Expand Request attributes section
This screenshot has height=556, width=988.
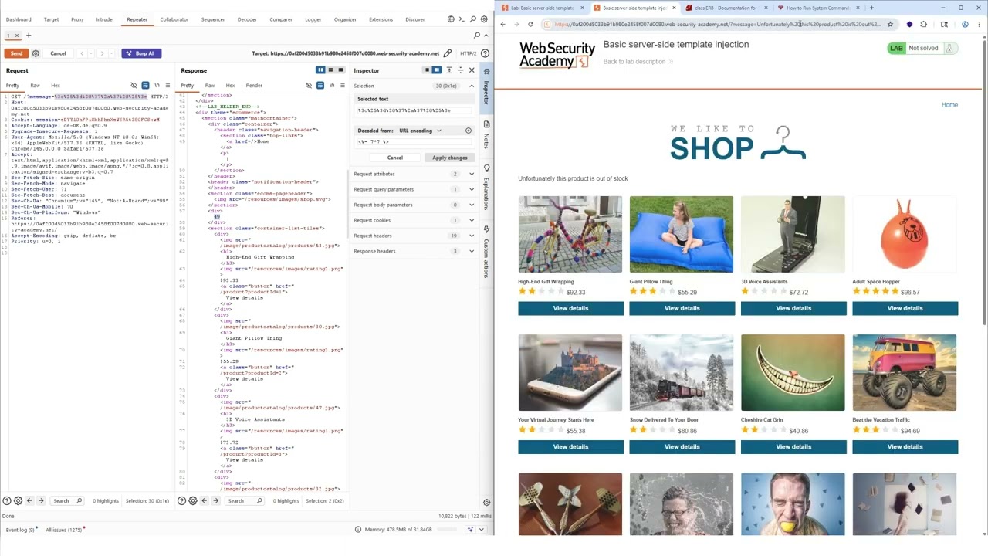pyautogui.click(x=414, y=174)
